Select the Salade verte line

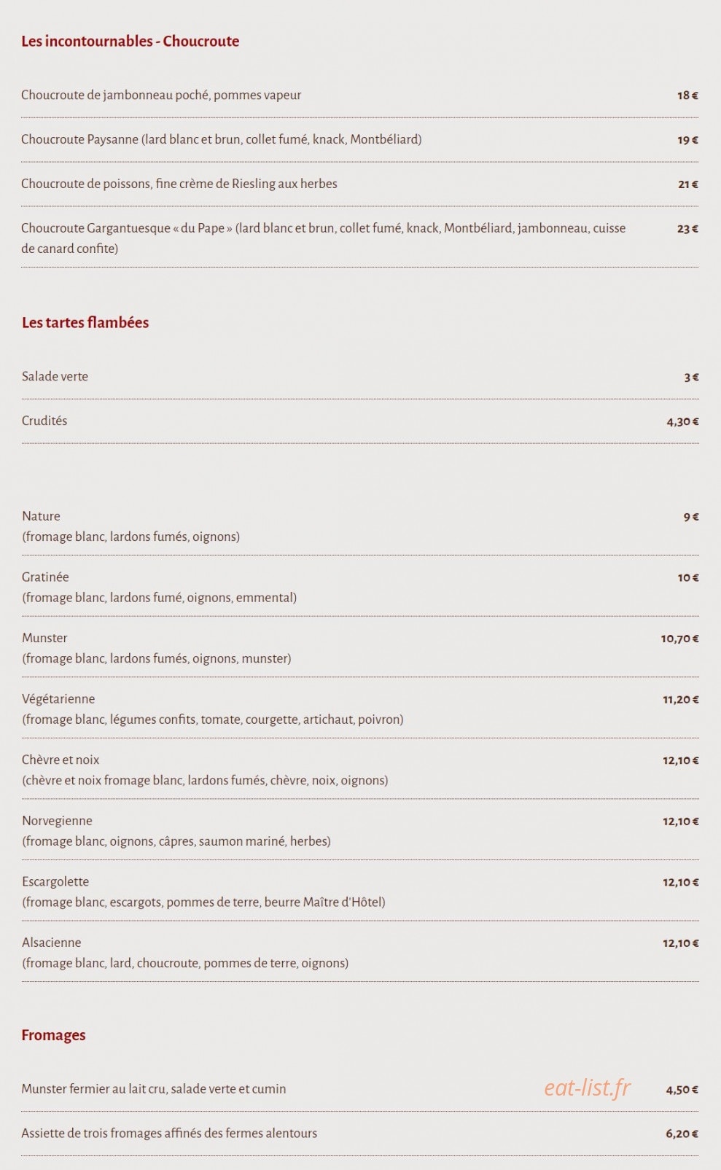tap(360, 377)
